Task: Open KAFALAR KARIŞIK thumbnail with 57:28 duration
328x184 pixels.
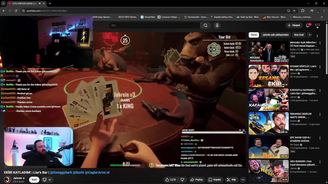Action: pyautogui.click(x=269, y=99)
